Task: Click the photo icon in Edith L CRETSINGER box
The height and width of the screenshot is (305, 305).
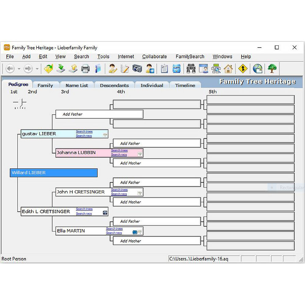Action: [105, 213]
